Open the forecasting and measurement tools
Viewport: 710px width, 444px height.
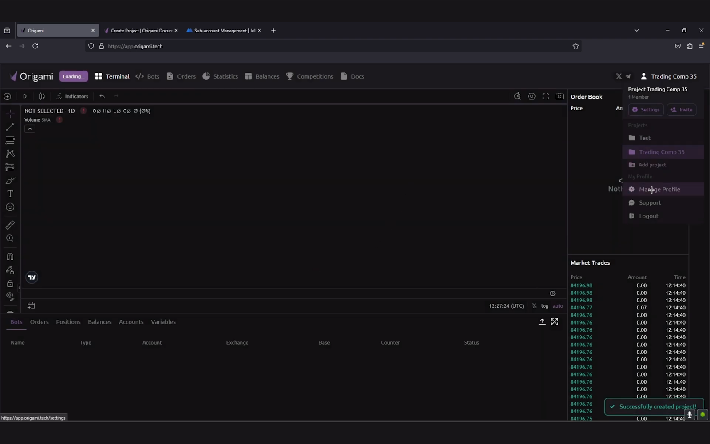10,167
